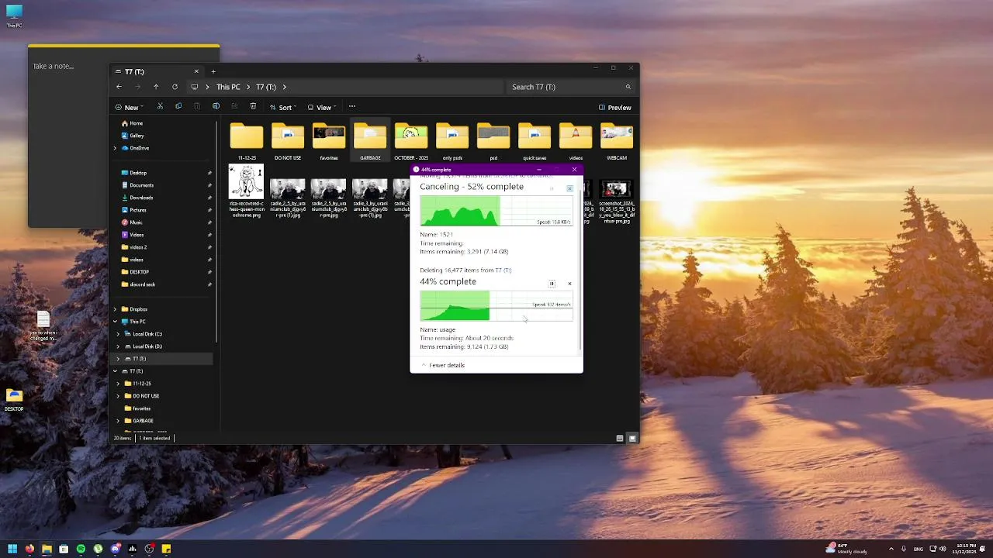Select the DO NOT USE folder thumbnail
The width and height of the screenshot is (993, 558).
288,140
